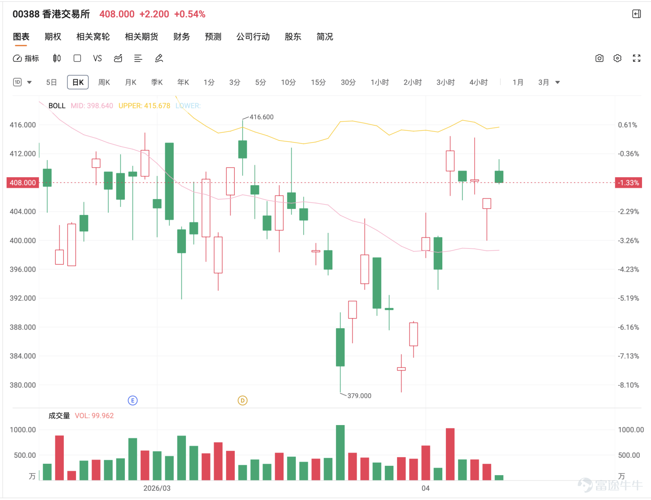Click the VOL: 99.962 value
This screenshot has width=651, height=500.
(94, 416)
